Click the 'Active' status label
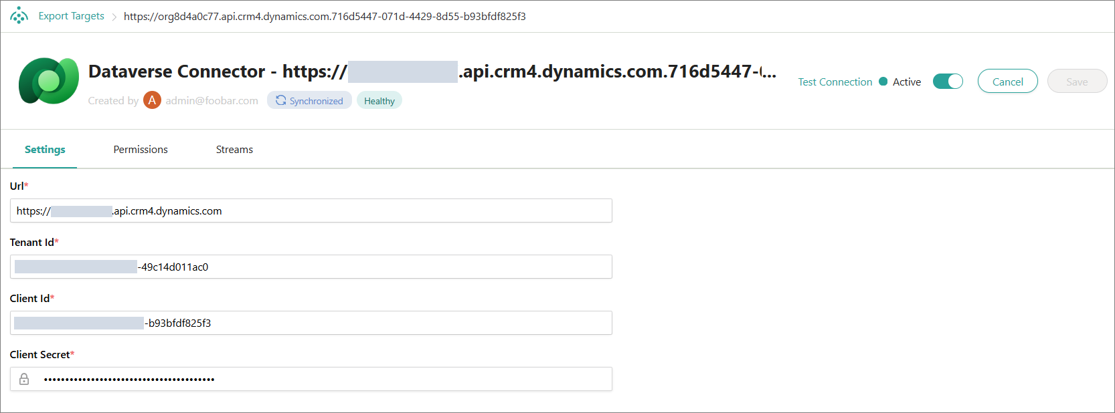 907,82
